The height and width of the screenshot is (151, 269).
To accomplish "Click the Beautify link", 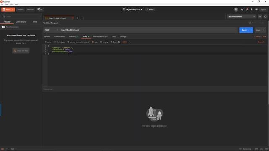I will pyautogui.click(x=261, y=42).
